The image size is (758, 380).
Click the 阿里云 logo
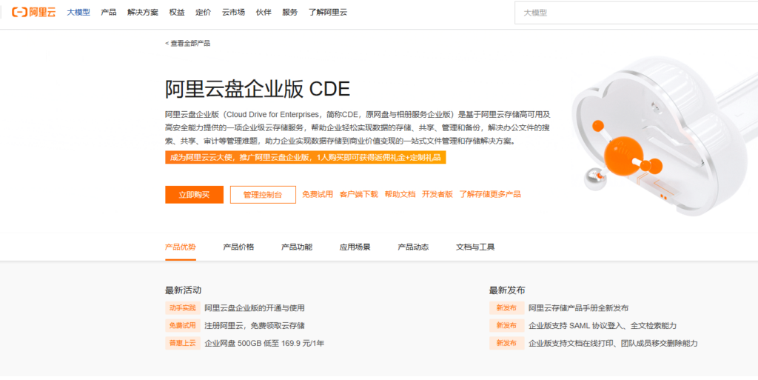34,12
